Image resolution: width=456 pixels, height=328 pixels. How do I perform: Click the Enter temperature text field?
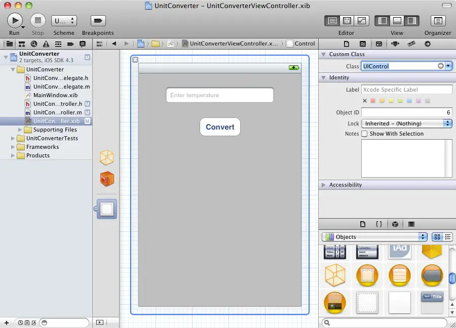tap(220, 95)
